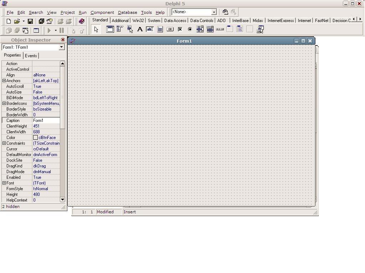The width and height of the screenshot is (365, 273).
Task: Click the Open file folder icon
Action: (x=17, y=21)
